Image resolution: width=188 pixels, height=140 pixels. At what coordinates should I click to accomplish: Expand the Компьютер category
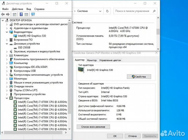tap(7, 63)
